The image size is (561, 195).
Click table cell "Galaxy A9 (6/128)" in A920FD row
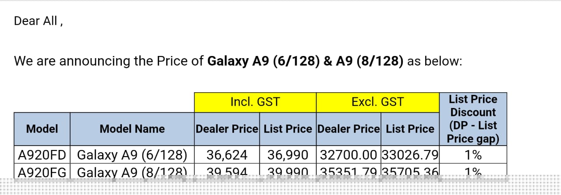pyautogui.click(x=132, y=155)
